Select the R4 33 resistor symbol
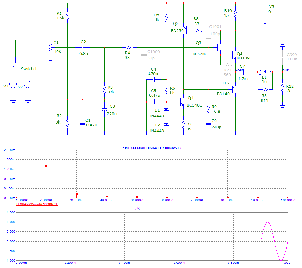The height and width of the screenshot is (268, 302). tap(129, 47)
